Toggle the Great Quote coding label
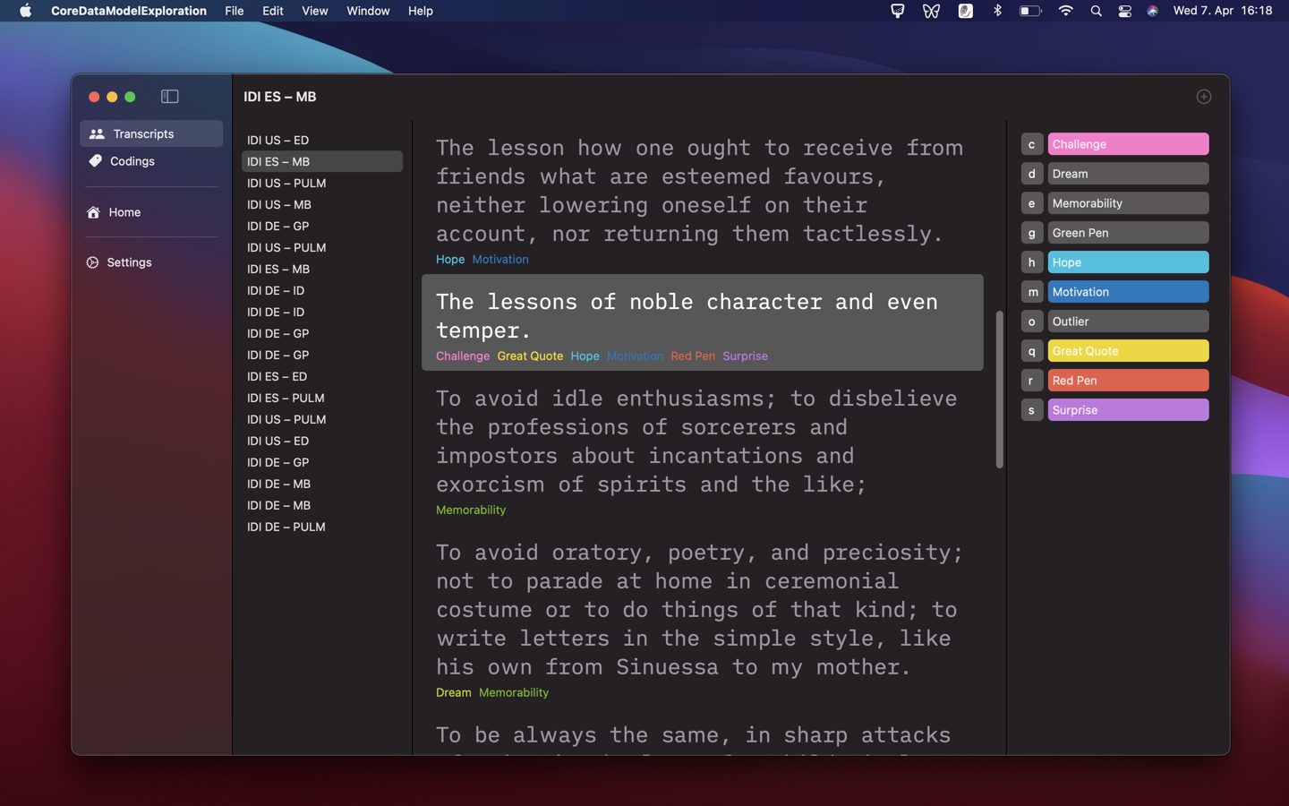This screenshot has width=1289, height=806. (1128, 351)
